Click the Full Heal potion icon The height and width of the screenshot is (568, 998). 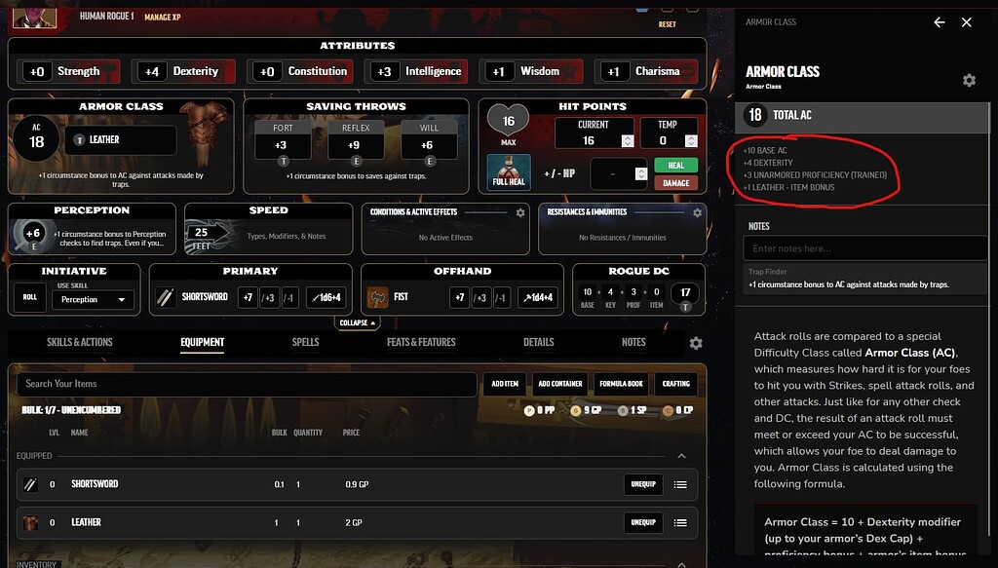509,171
